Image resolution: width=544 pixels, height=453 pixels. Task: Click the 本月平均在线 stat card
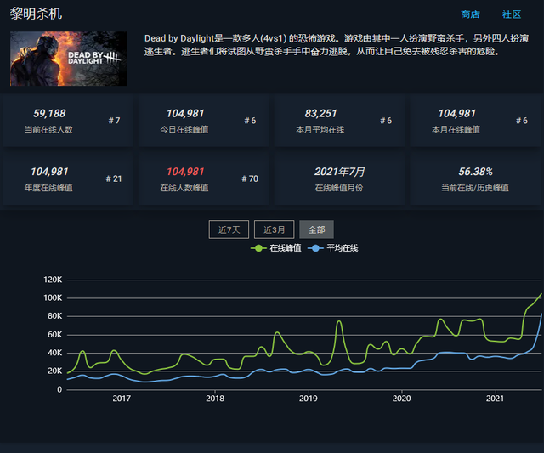point(339,121)
